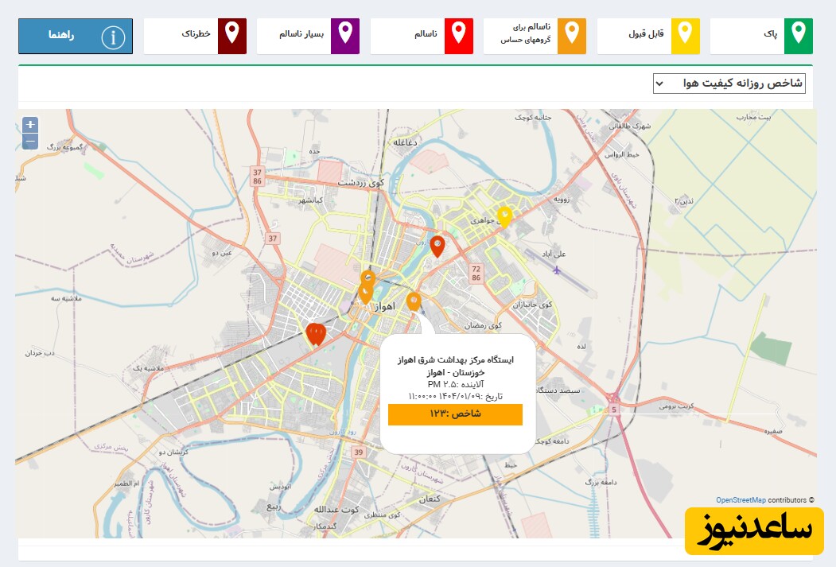Open the شاخص روزانه کیفیت هوا dropdown
The image size is (836, 567).
tap(729, 83)
